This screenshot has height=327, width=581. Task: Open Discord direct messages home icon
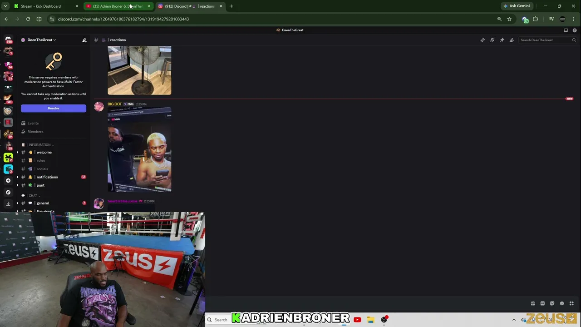[8, 40]
